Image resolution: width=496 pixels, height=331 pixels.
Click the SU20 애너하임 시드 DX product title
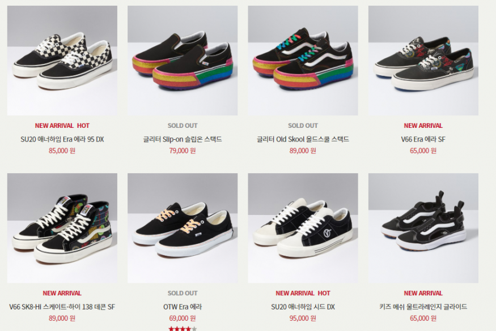click(303, 307)
